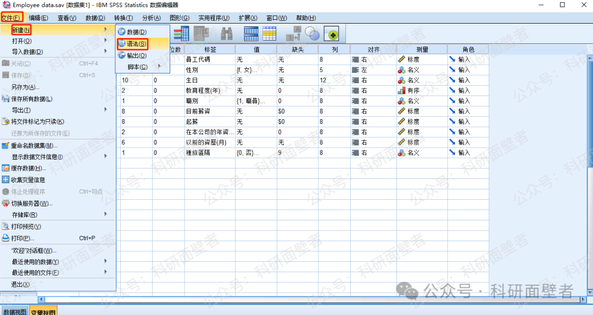Click the 测量 column header
Image resolution: width=593 pixels, height=315 pixels.
pos(422,49)
